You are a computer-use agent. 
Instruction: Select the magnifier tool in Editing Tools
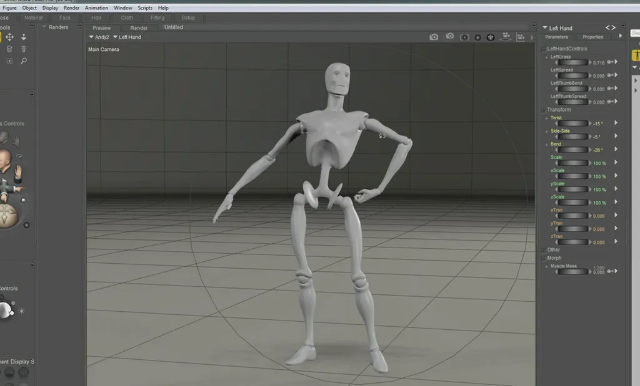coord(24,60)
